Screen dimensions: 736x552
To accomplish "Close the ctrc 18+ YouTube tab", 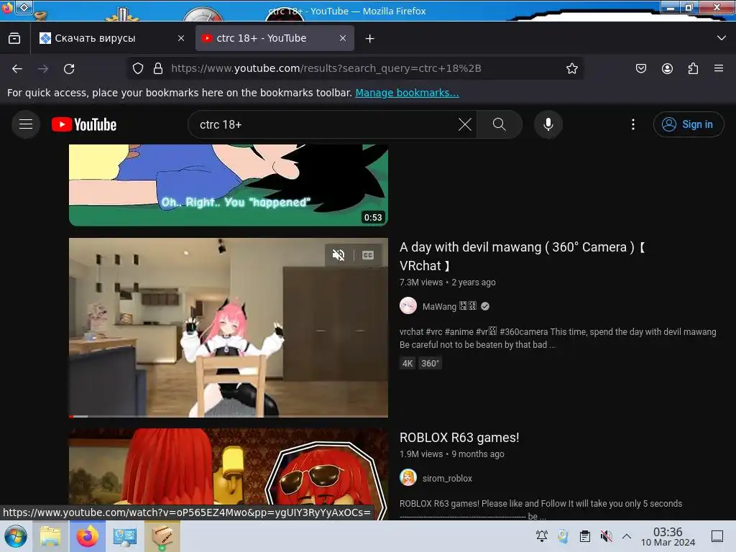I will (x=343, y=38).
